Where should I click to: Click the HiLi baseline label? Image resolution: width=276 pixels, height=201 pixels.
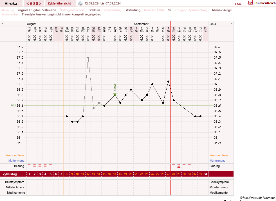14,106
